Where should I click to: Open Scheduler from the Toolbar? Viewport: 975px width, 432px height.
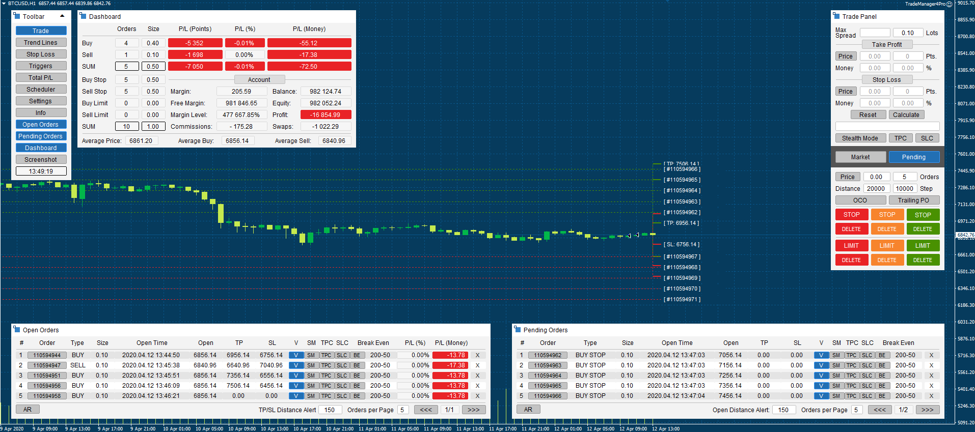point(41,90)
